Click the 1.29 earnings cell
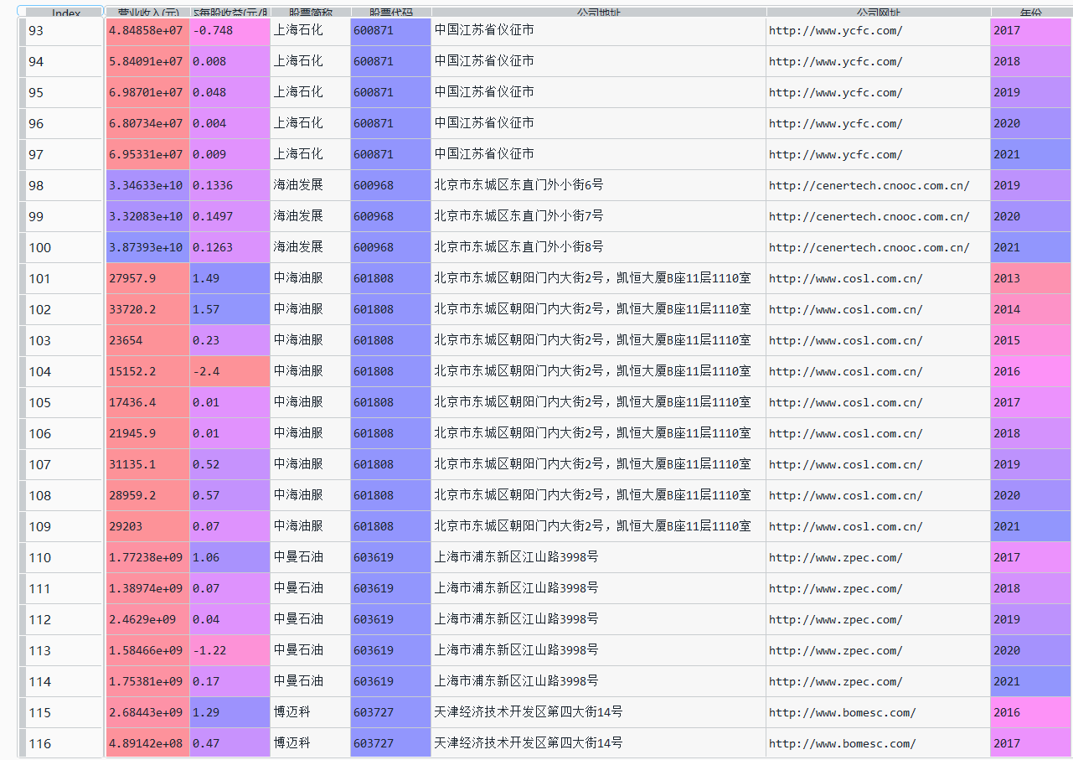This screenshot has height=760, width=1073. coord(230,712)
